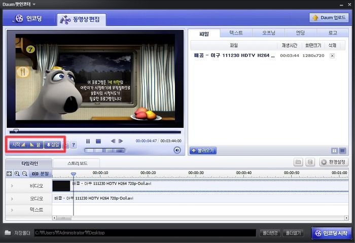Switch file list to thumbnail grid view

click(x=334, y=151)
